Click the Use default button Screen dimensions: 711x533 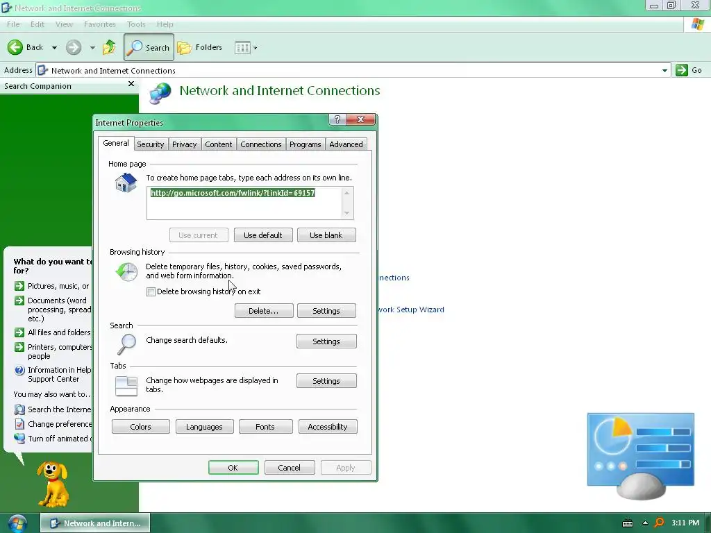coord(263,235)
